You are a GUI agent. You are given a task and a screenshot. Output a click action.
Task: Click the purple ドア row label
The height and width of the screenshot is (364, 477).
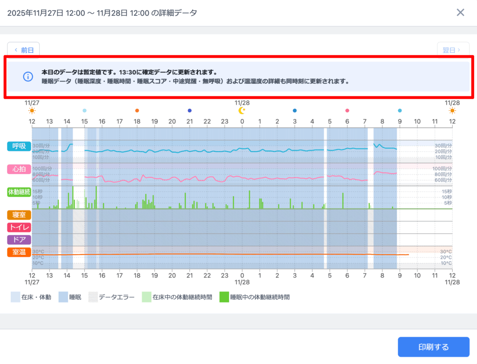pyautogui.click(x=19, y=240)
